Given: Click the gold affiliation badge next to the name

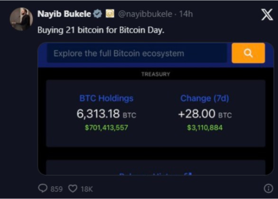Looking at the screenshot, I should pyautogui.click(x=110, y=14).
